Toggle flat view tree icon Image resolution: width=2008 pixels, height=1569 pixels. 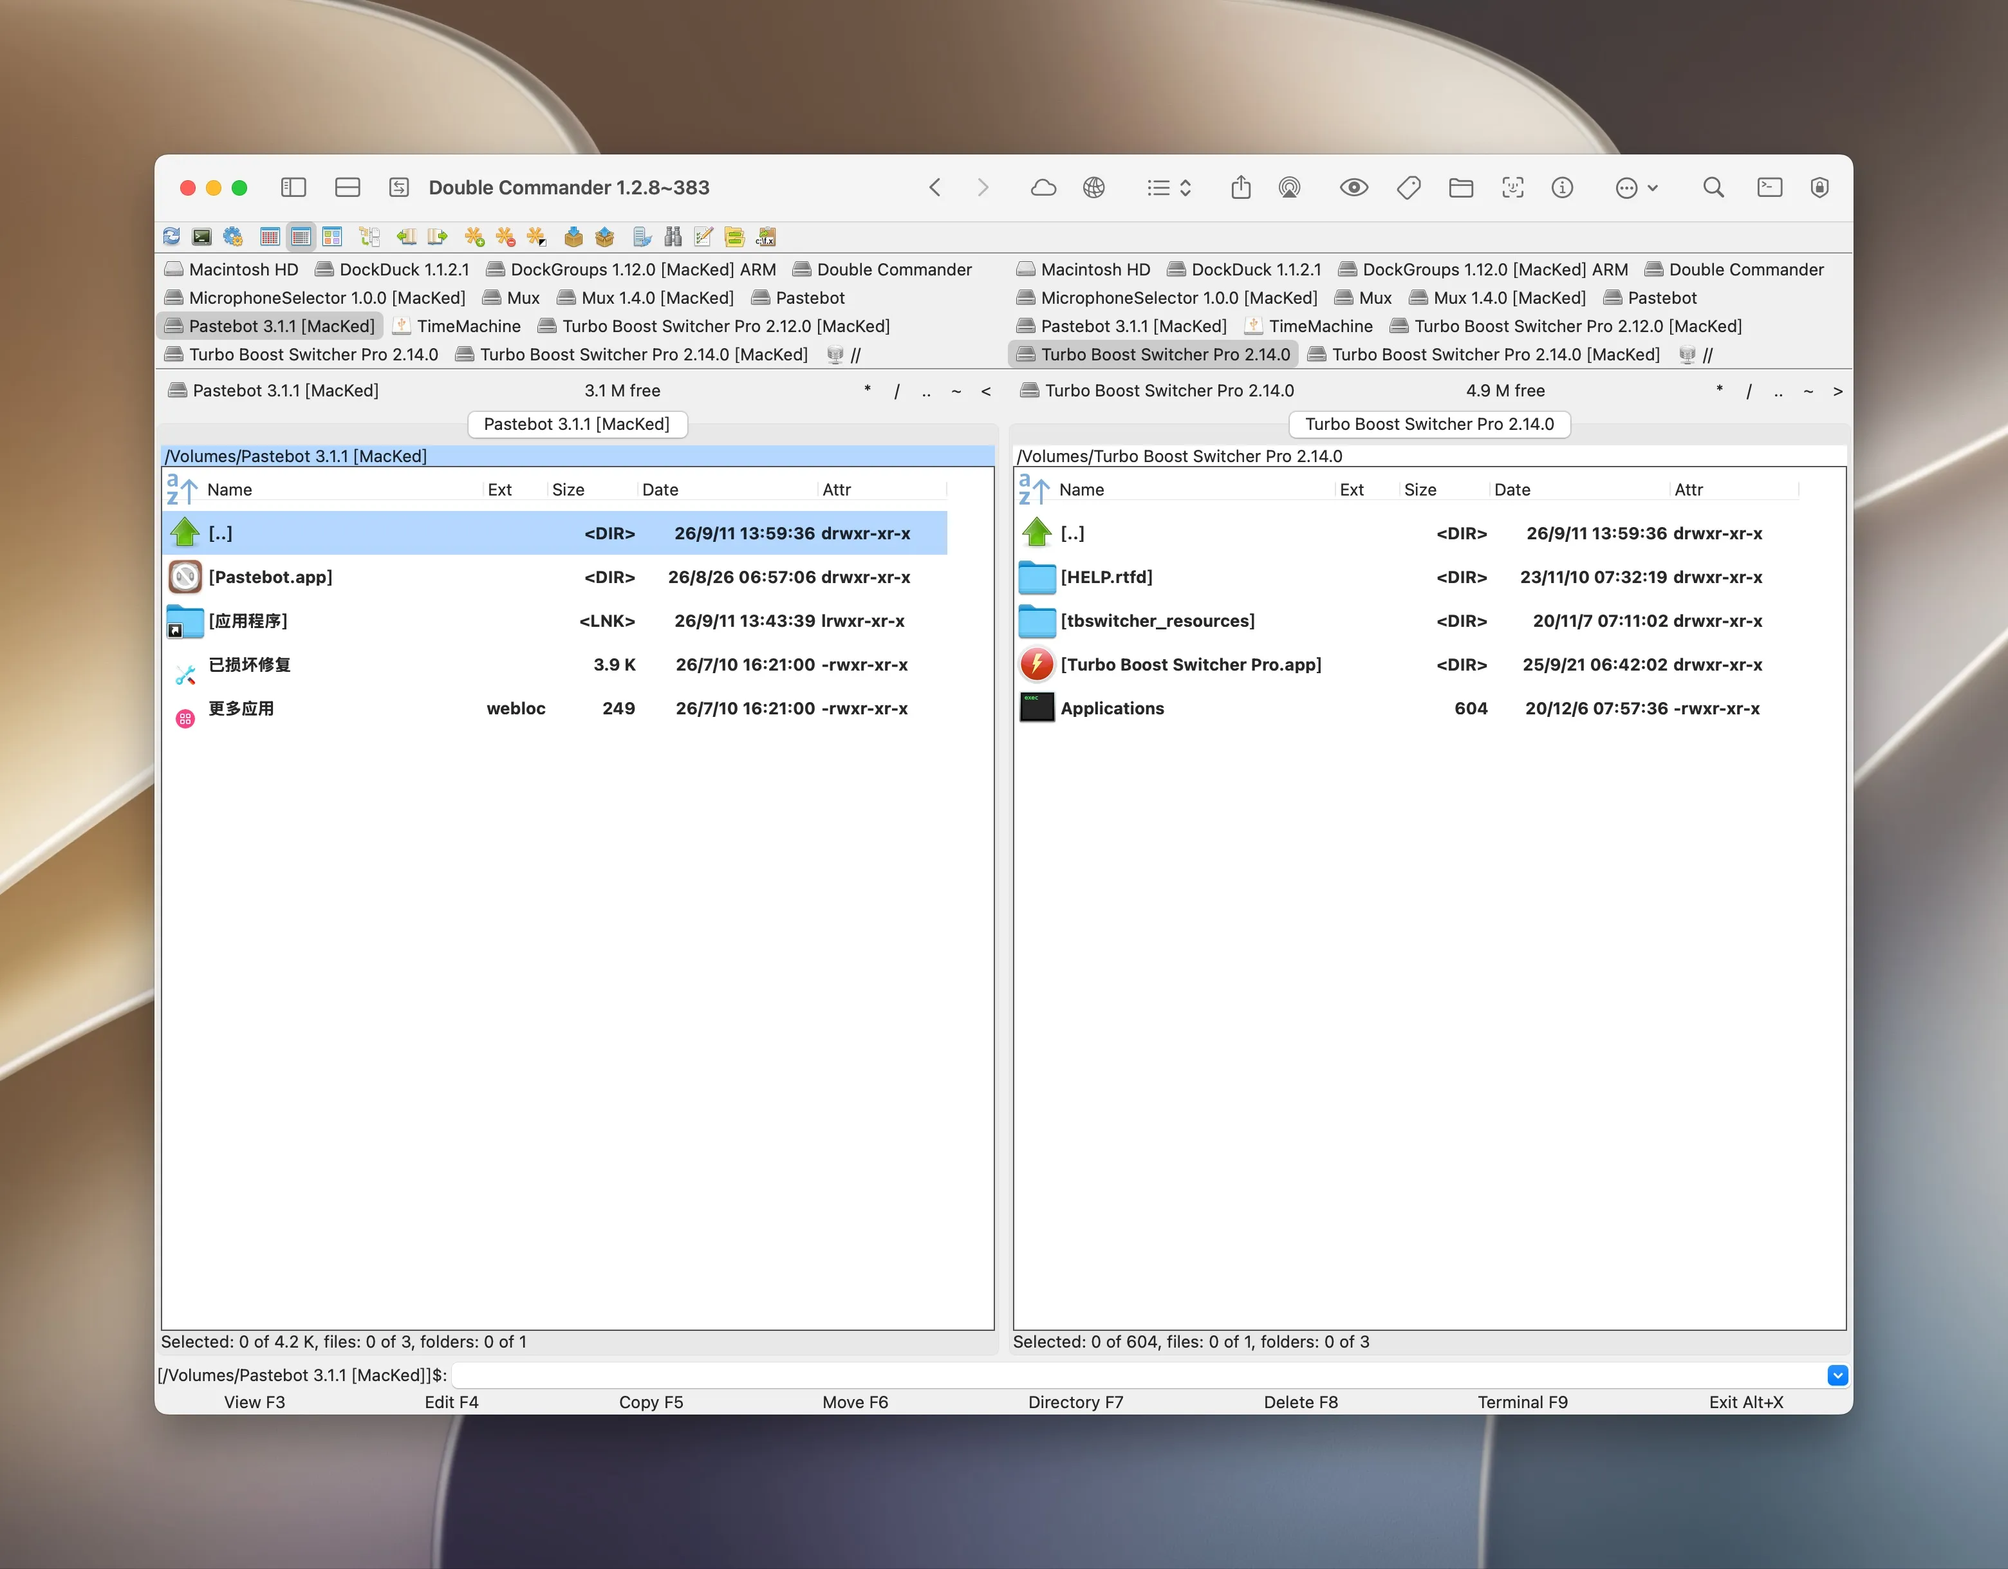point(369,237)
